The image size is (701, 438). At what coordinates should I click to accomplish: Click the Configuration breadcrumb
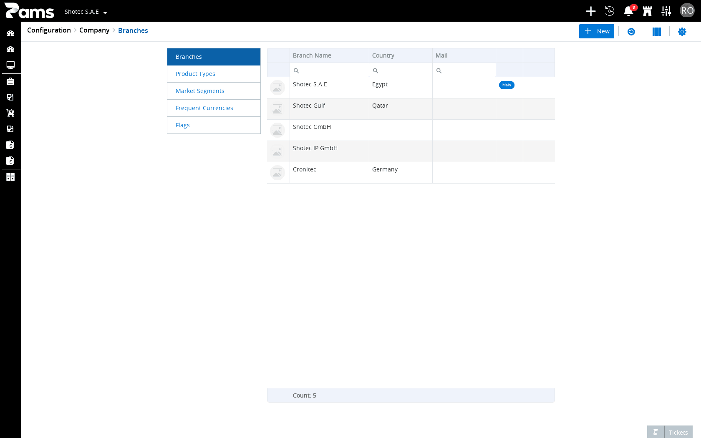click(x=49, y=30)
